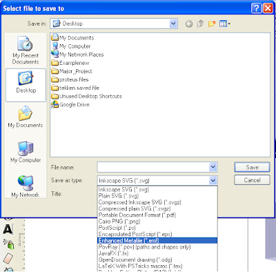Expand the Save in Desktop dropdown
This screenshot has width=276, height=272.
pos(173,23)
